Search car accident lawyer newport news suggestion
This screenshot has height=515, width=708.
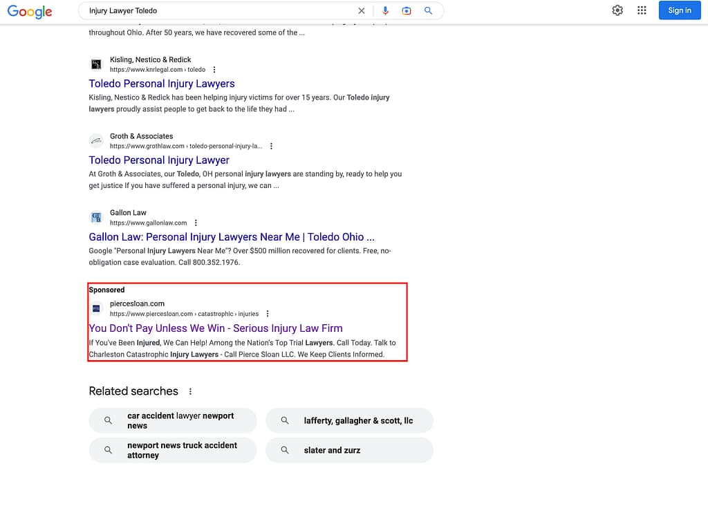click(x=173, y=421)
